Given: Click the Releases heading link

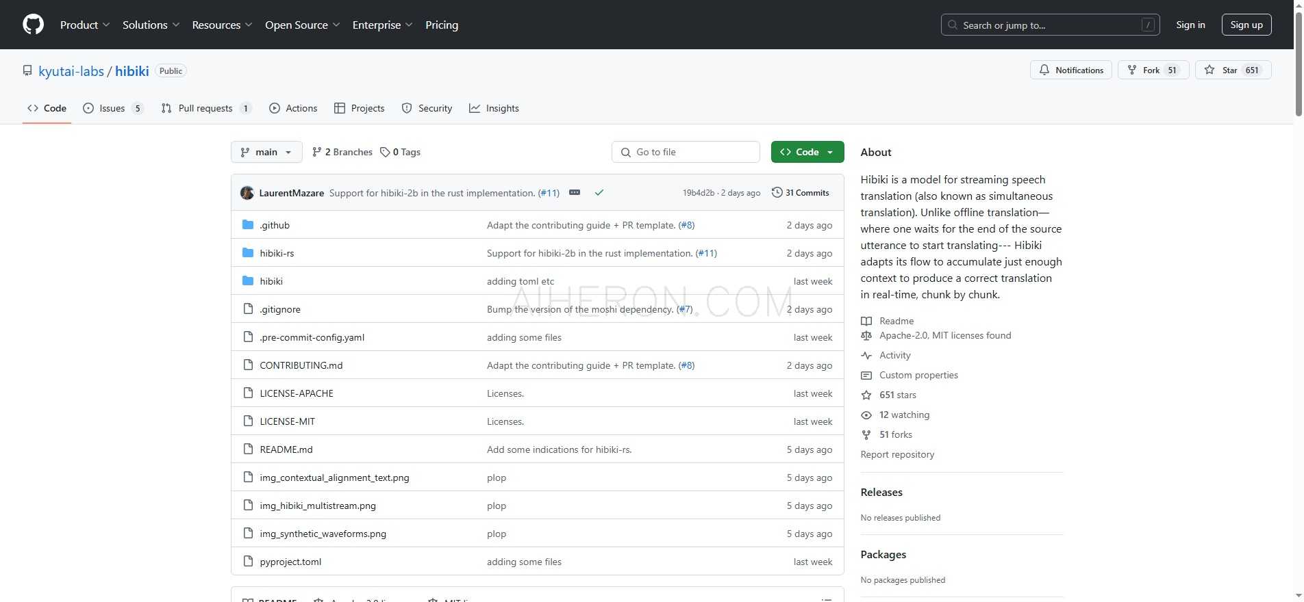Looking at the screenshot, I should 881,492.
